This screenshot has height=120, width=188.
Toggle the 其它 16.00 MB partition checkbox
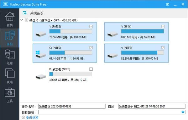(163, 27)
